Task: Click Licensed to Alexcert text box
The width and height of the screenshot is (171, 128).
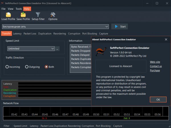Action: click(x=121, y=66)
